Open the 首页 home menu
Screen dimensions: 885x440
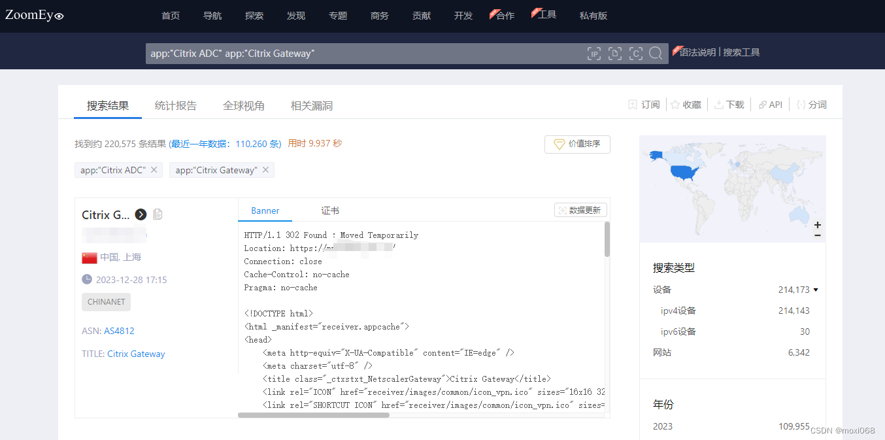(171, 16)
